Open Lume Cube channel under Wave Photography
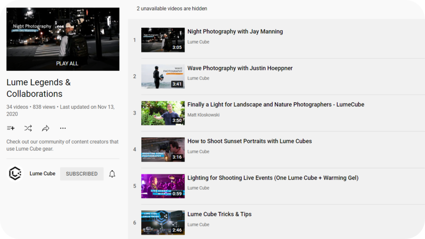This screenshot has height=239, width=425. pyautogui.click(x=198, y=78)
